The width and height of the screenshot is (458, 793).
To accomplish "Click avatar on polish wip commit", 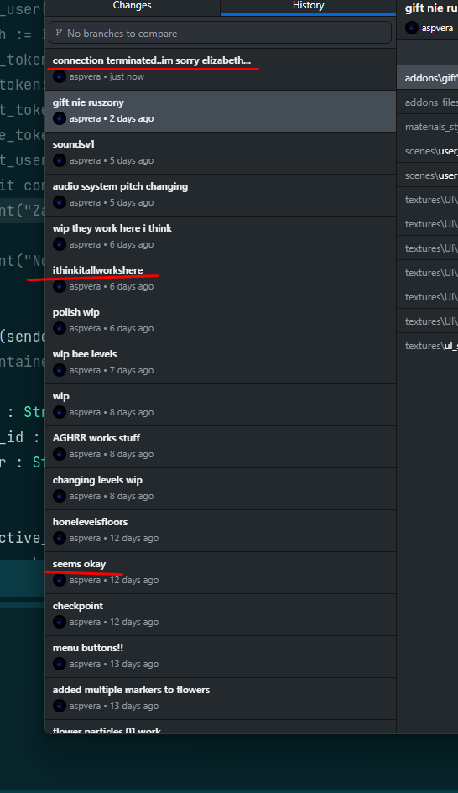I will coord(60,328).
